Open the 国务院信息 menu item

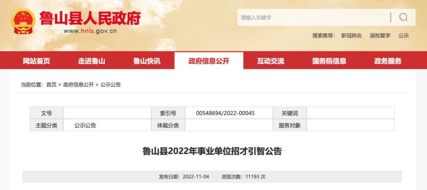[x=329, y=61]
